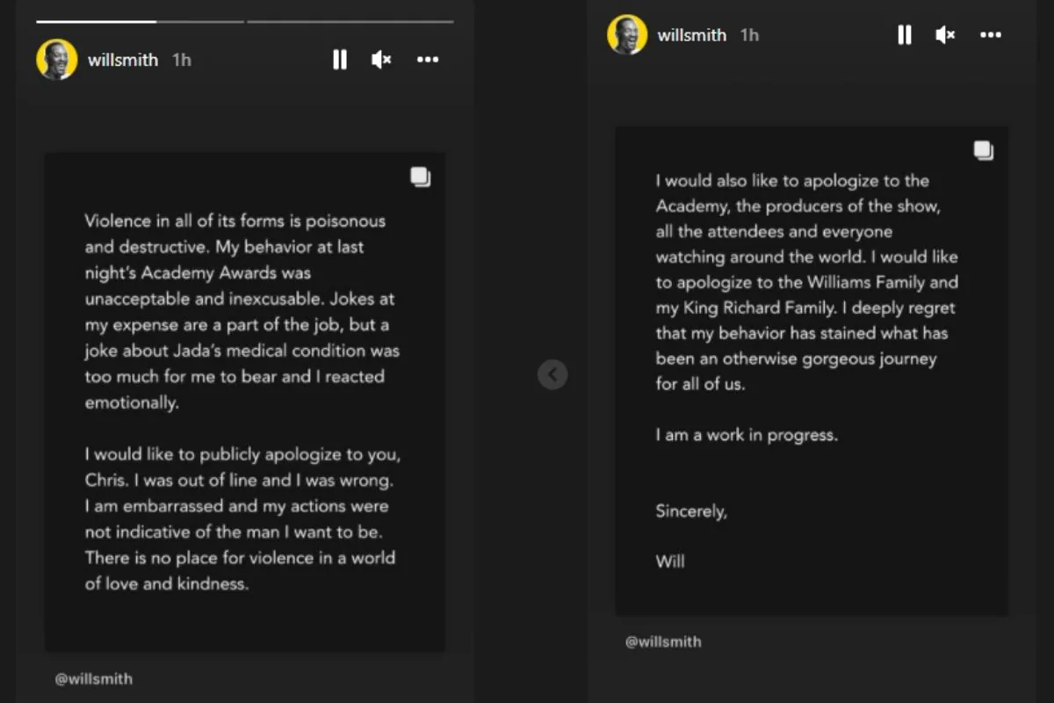Click the 'for all of us.' line
This screenshot has width=1054, height=703.
(700, 384)
